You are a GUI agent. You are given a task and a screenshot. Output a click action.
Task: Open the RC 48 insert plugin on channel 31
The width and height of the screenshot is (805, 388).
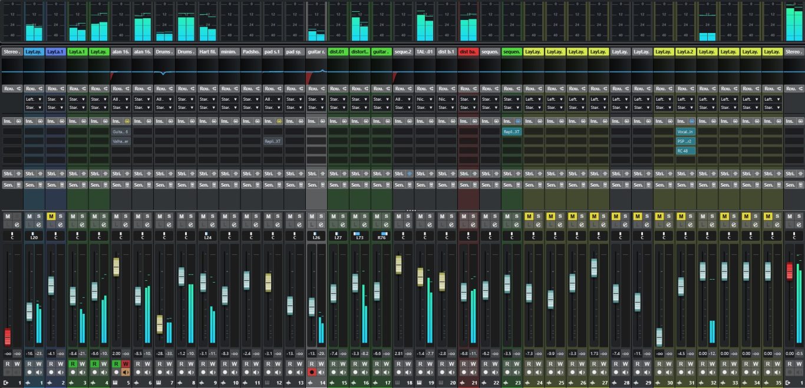(685, 151)
